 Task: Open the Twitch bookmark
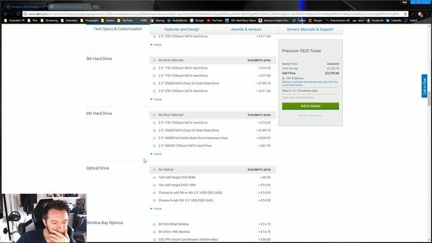tap(411, 20)
